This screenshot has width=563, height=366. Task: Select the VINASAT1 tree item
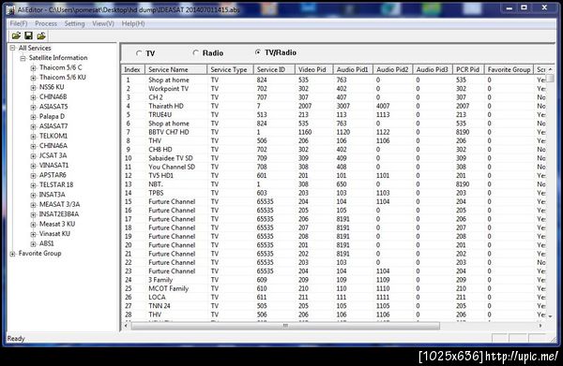click(53, 165)
